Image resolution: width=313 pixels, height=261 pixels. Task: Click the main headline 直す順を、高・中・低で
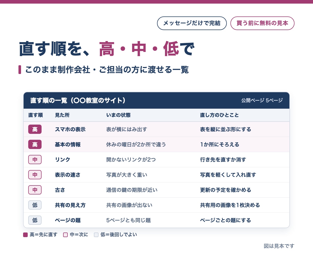pos(107,49)
